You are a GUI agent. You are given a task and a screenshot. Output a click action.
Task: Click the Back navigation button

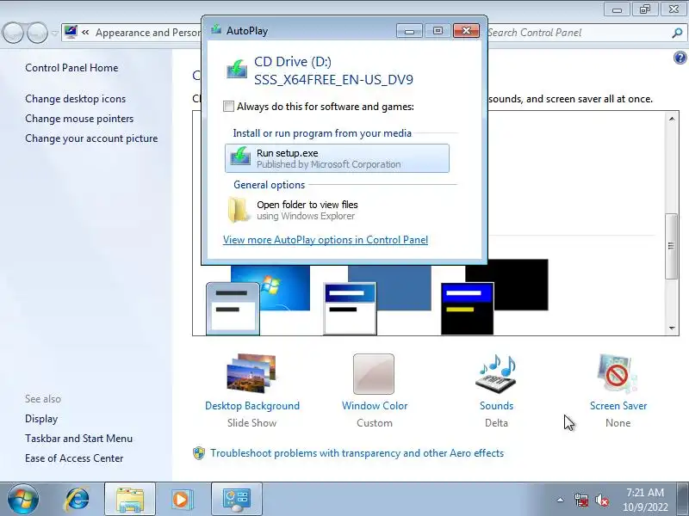tap(13, 33)
